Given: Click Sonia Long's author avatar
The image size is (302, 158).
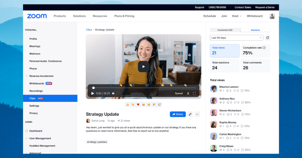Looking at the screenshot, I should [x=88, y=121].
